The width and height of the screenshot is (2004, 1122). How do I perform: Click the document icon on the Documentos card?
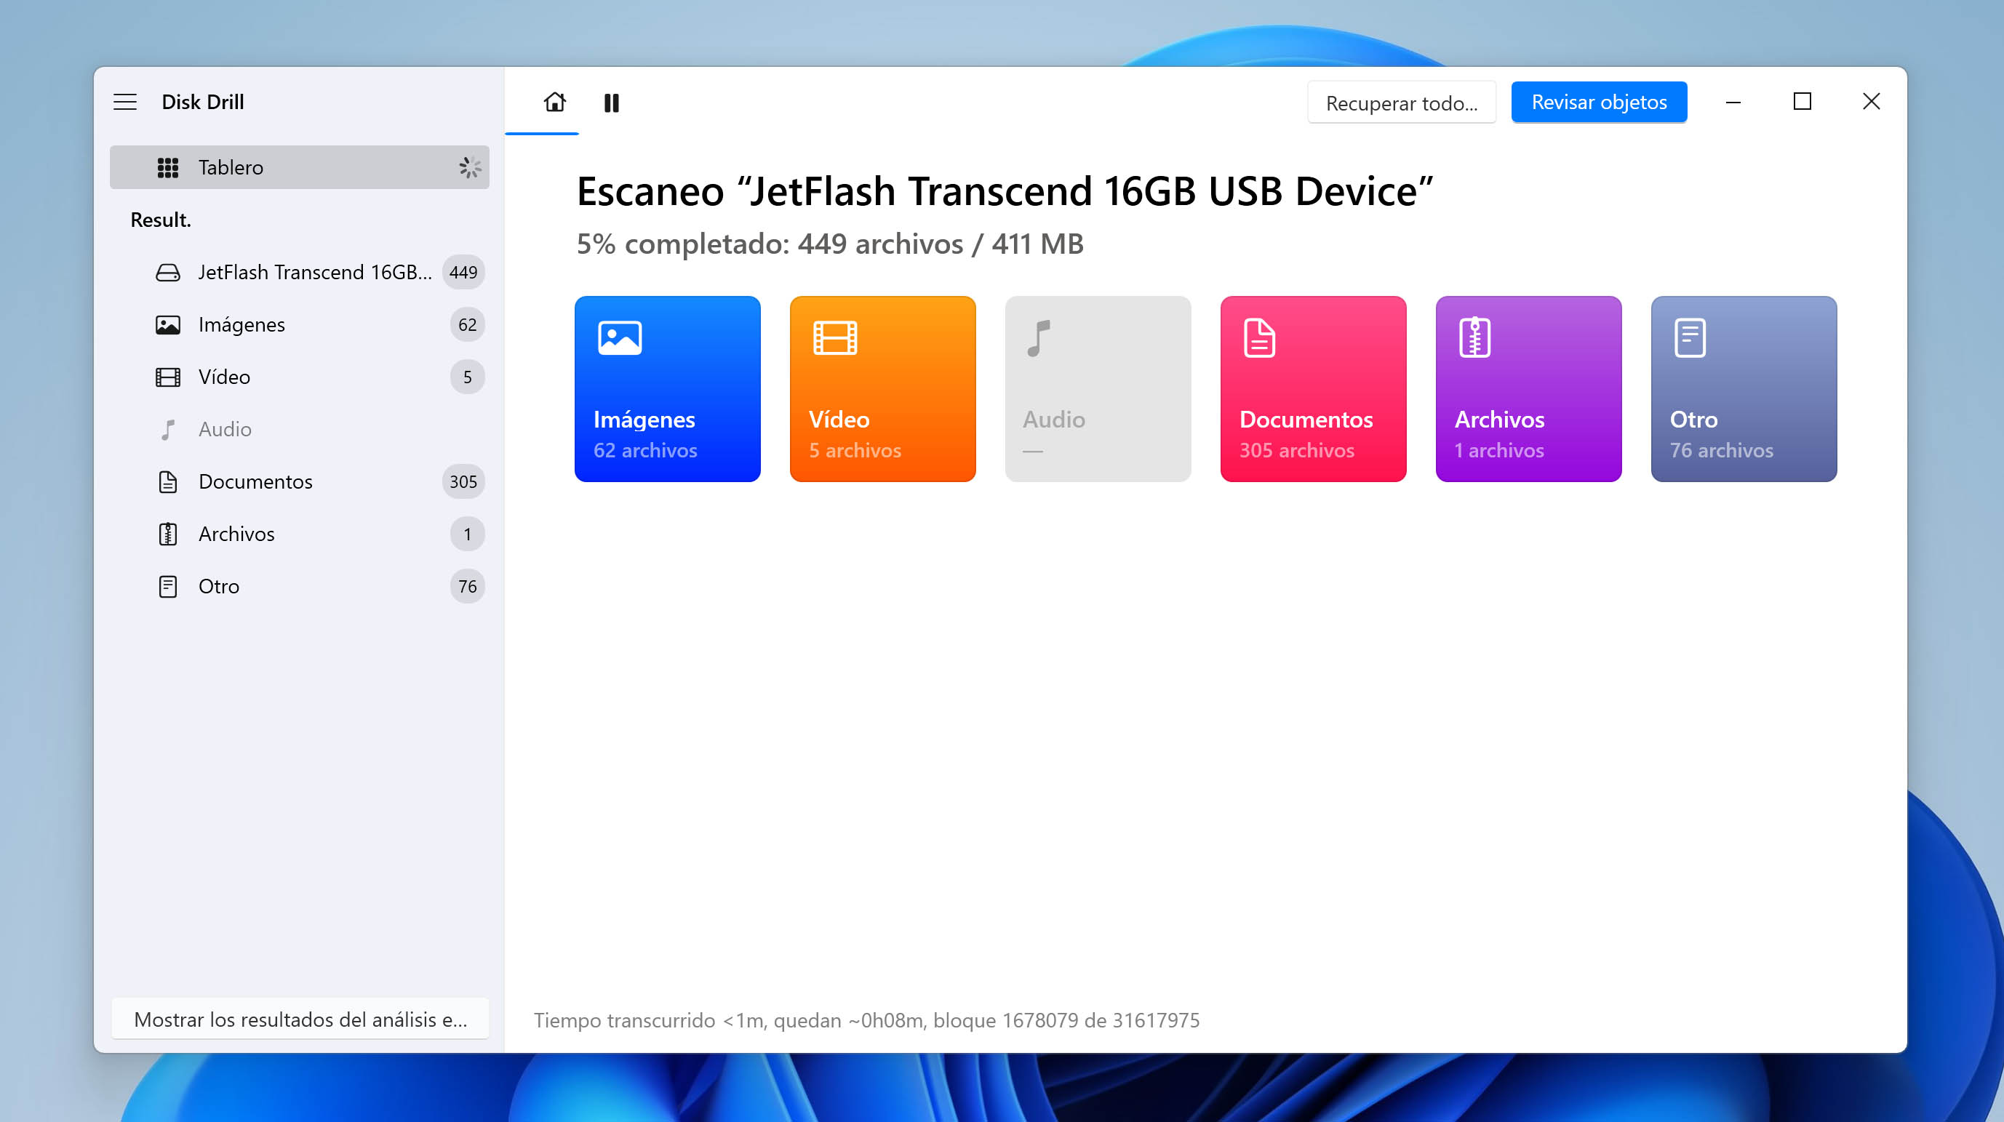[1260, 337]
